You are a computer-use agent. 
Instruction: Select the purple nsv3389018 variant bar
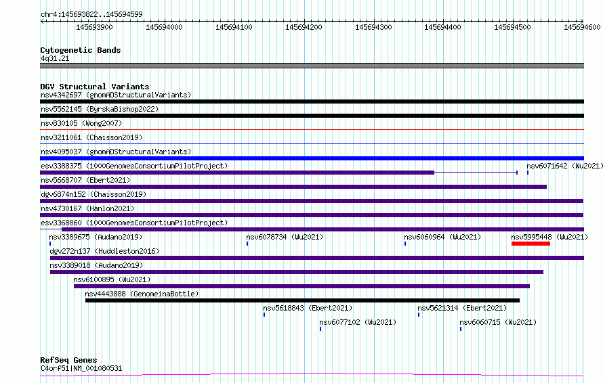[297, 272]
